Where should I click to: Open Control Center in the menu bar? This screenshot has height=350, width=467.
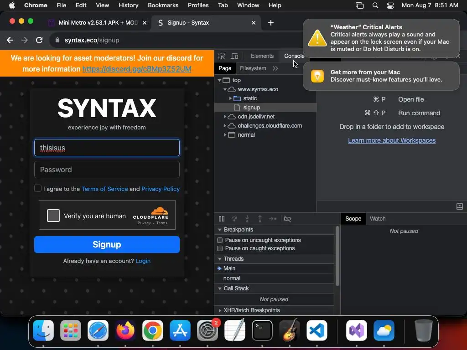(x=390, y=5)
